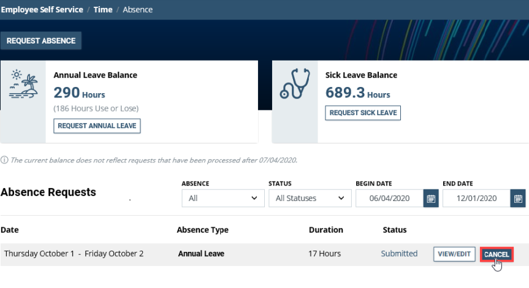This screenshot has height=288, width=529.
Task: Click Request Sick Leave button
Action: point(362,113)
